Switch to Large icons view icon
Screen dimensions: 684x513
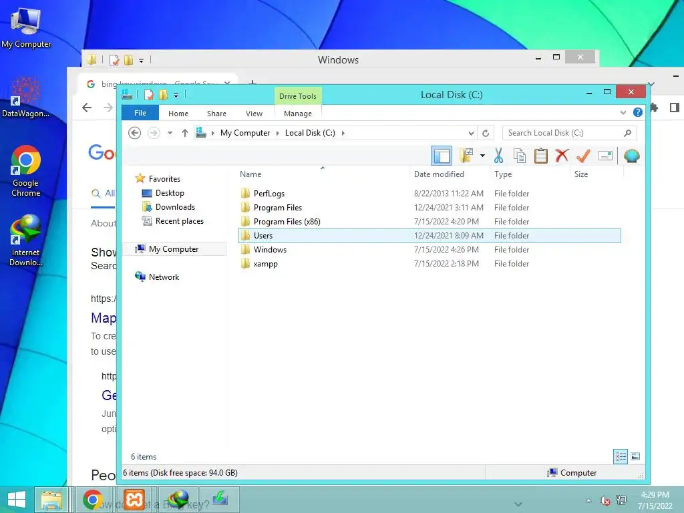[x=635, y=456]
